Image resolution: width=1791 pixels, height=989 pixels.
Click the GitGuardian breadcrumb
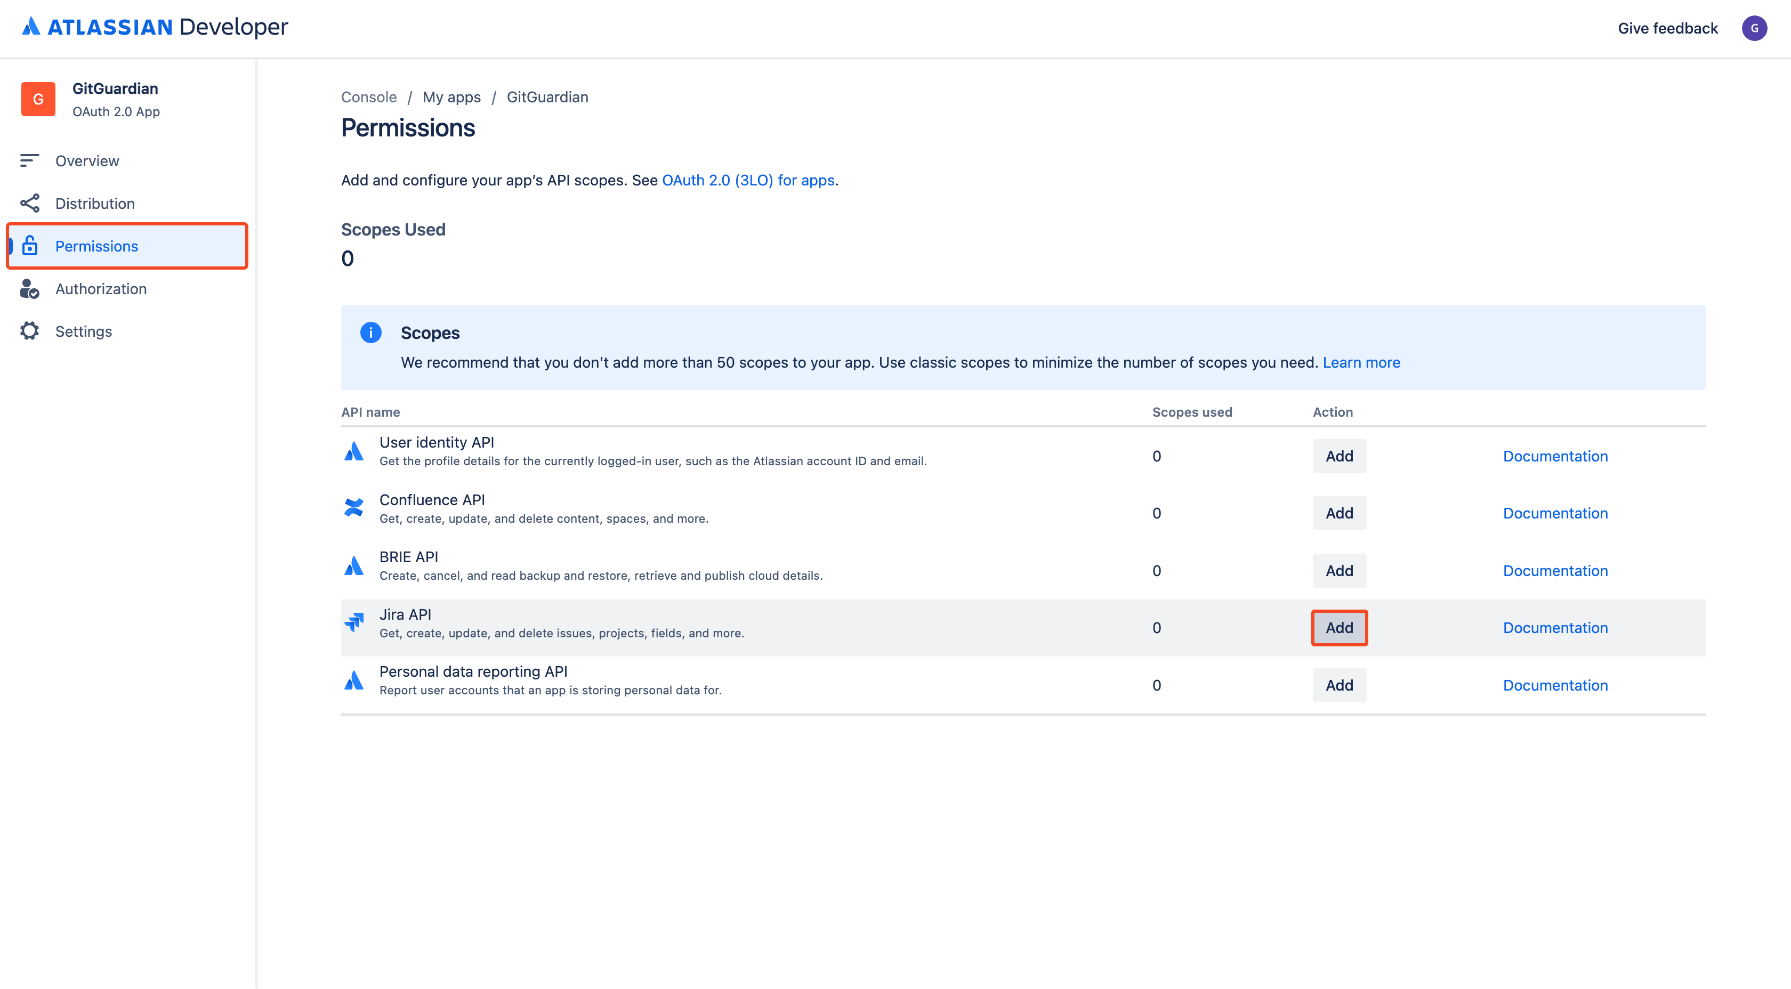(547, 98)
